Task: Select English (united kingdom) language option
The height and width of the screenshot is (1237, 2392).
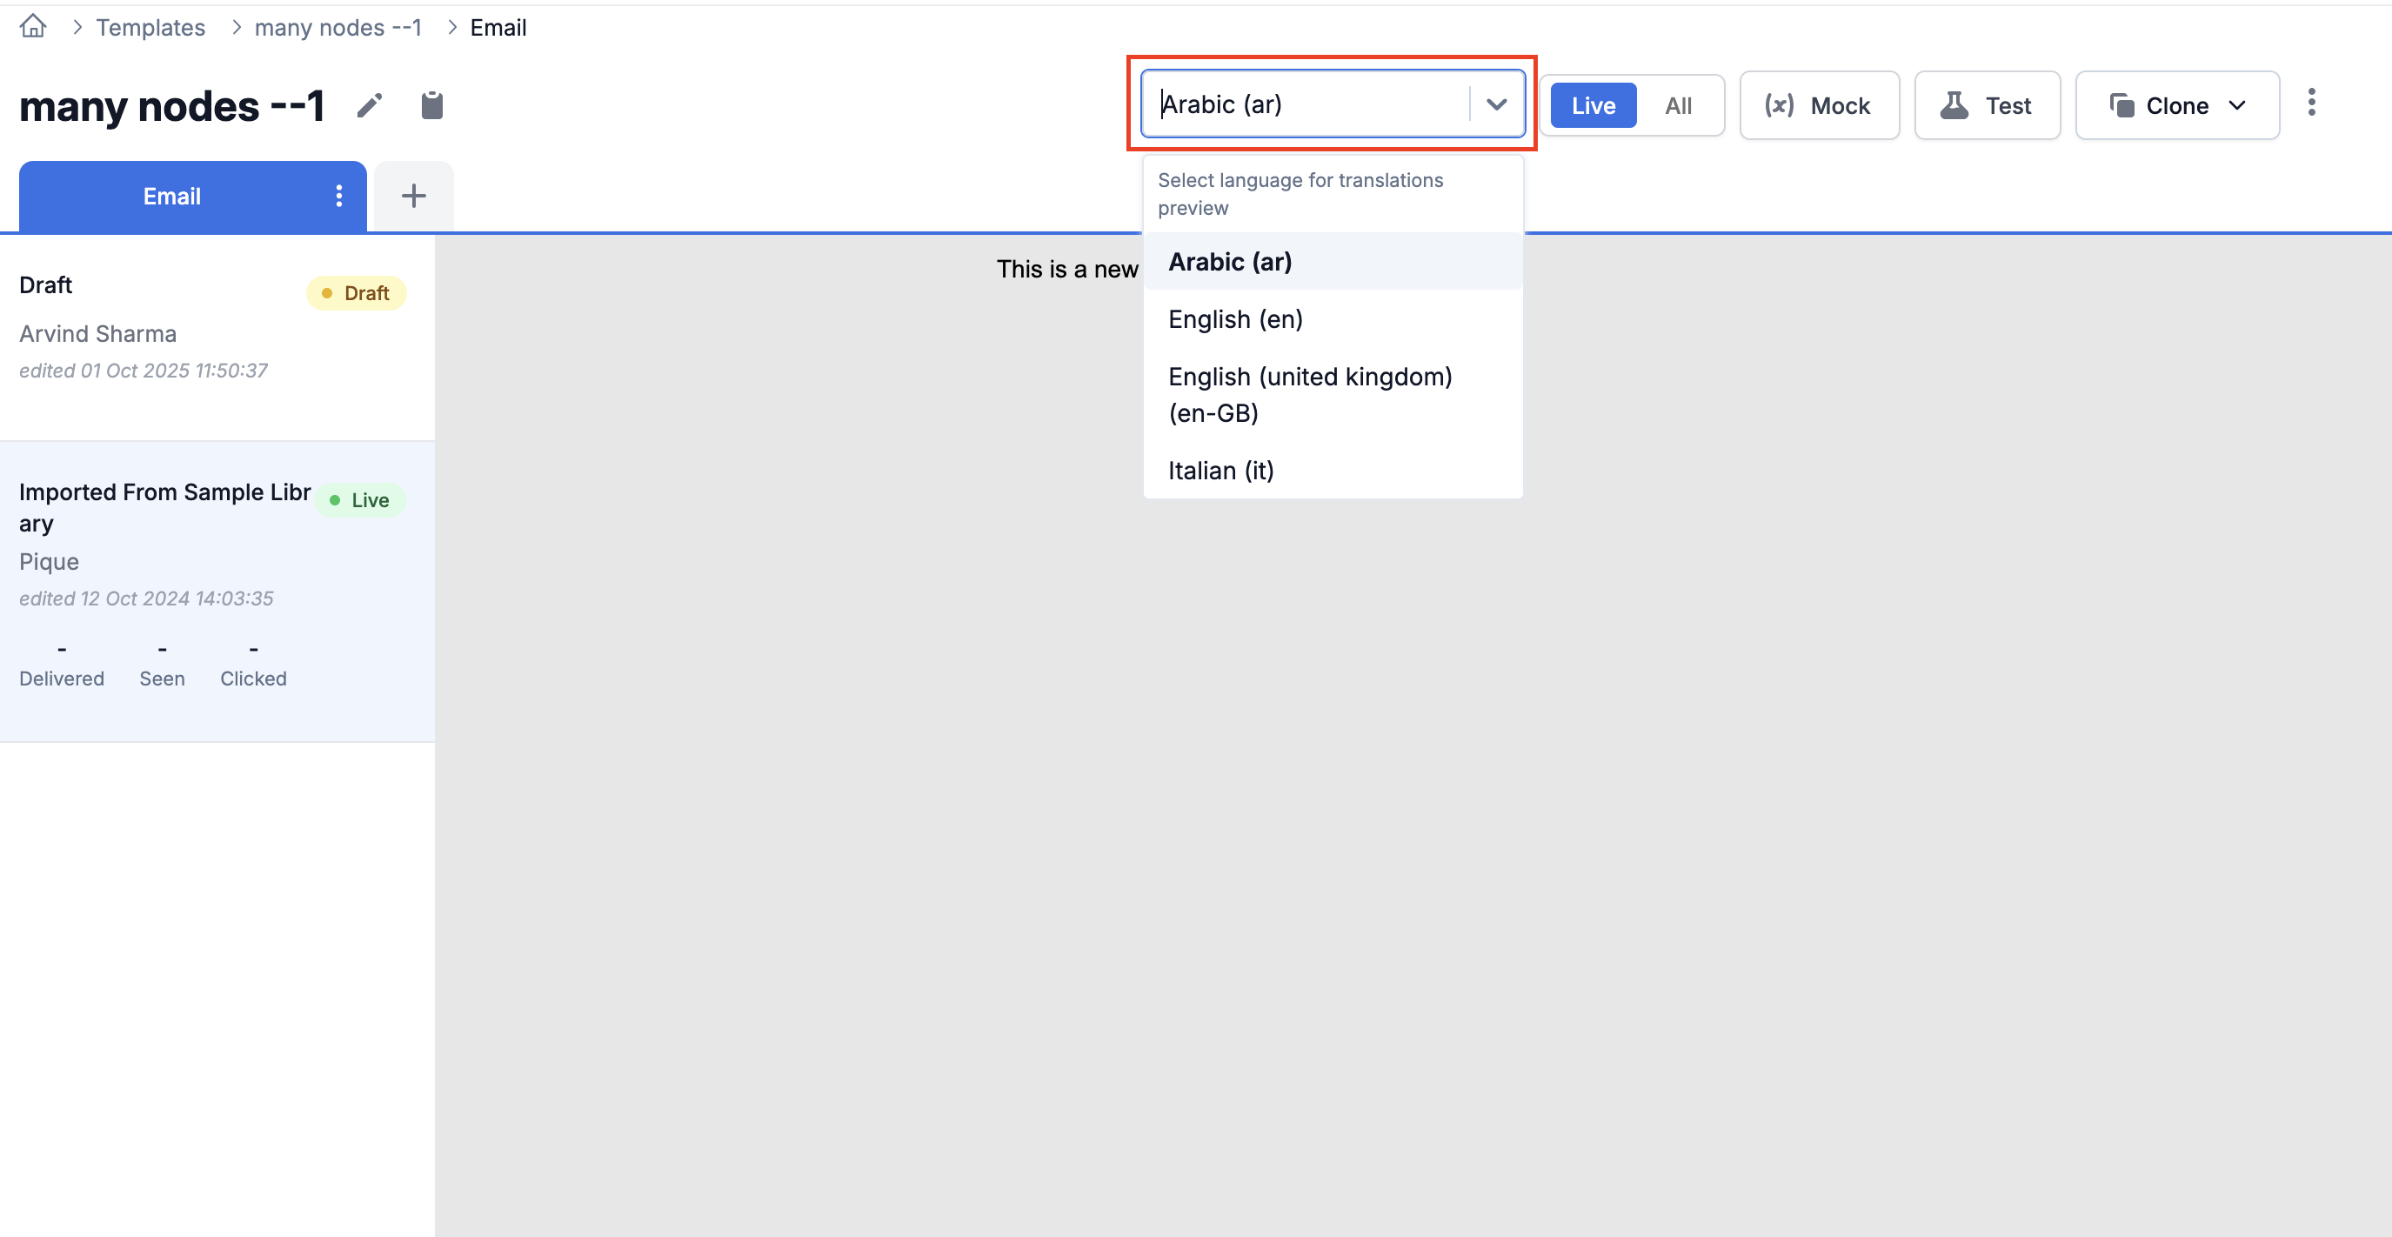Action: [1309, 394]
